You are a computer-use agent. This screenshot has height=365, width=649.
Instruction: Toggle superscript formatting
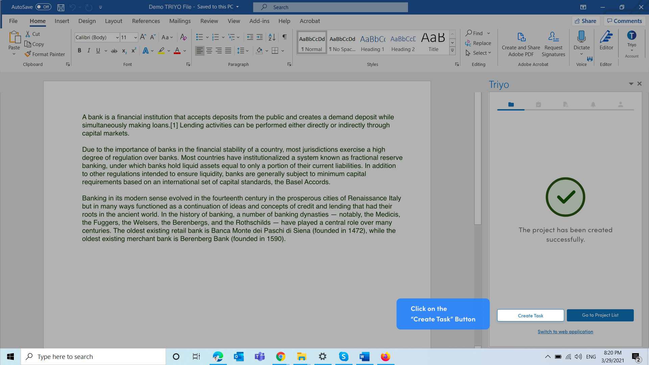click(x=134, y=51)
